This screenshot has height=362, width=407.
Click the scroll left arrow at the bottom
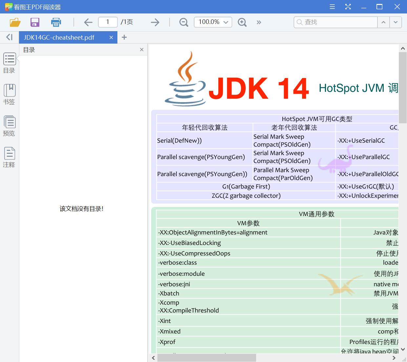point(153,358)
